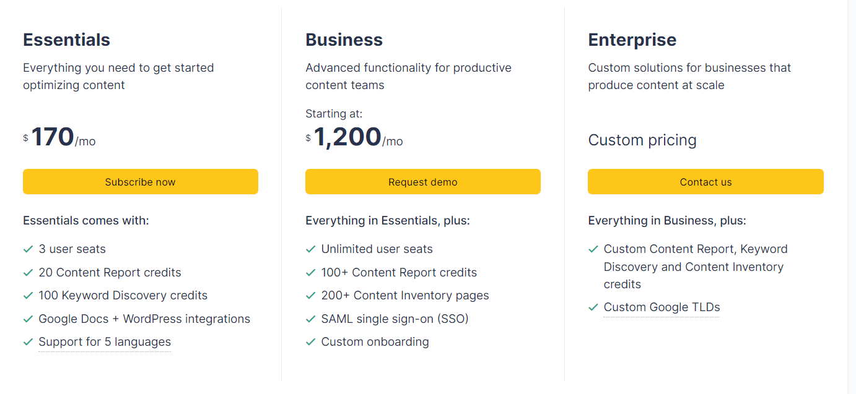Click checkmark next to 20 Content Report credits
Viewport: 856px width, 394px height.
[28, 273]
